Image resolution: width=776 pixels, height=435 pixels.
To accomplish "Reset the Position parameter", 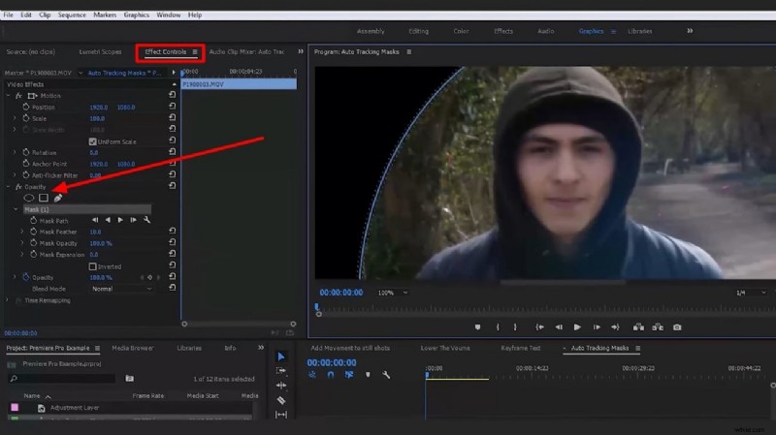I will coord(173,106).
